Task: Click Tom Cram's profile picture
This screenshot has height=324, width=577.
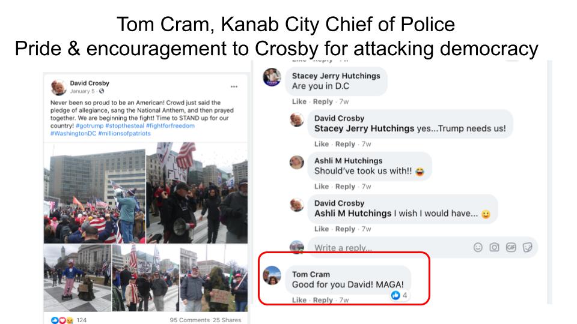Action: click(272, 275)
